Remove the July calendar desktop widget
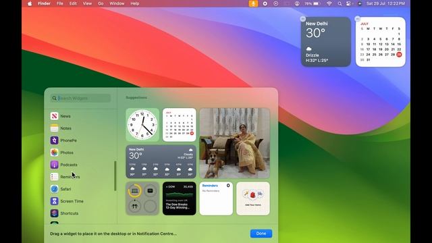Image resolution: width=432 pixels, height=243 pixels. (x=357, y=19)
